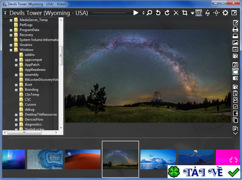This screenshot has width=242, height=180.
Task: Click the magnifier zoom icon in top toolbar
Action: click(149, 13)
